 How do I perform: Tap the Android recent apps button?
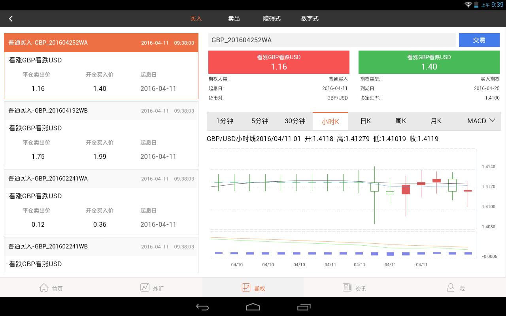304,307
